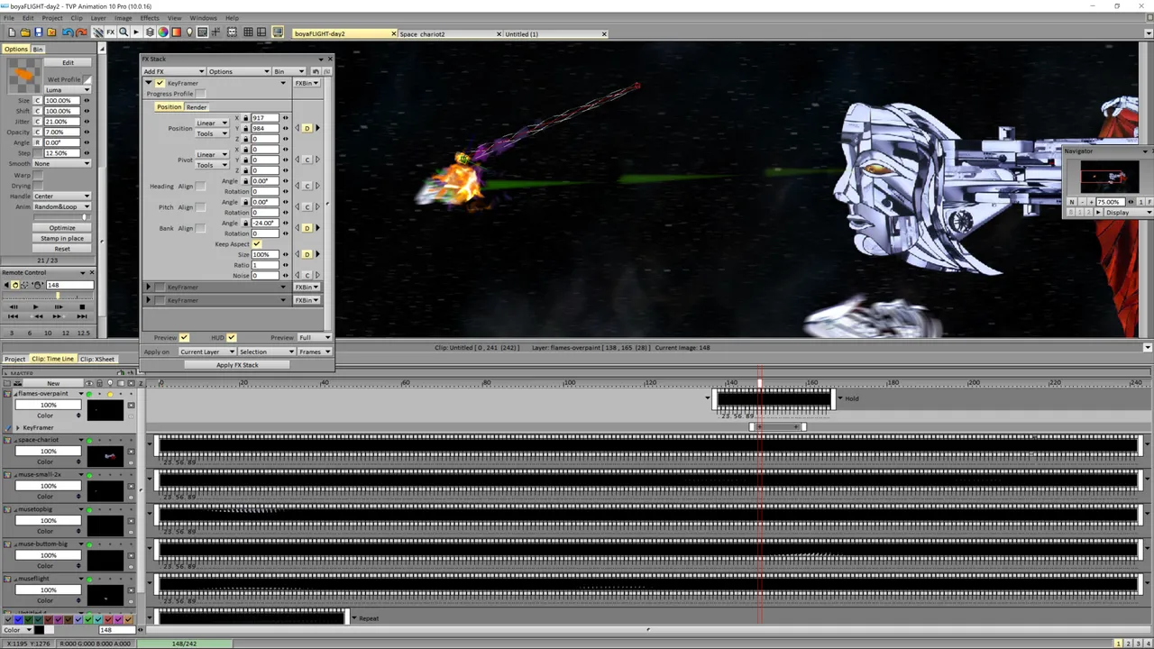Toggle the Progress Profile checkbox
Image resolution: width=1154 pixels, height=649 pixels.
point(201,94)
